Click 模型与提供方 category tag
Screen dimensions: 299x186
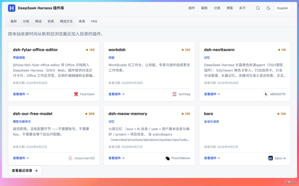(x=22, y=121)
